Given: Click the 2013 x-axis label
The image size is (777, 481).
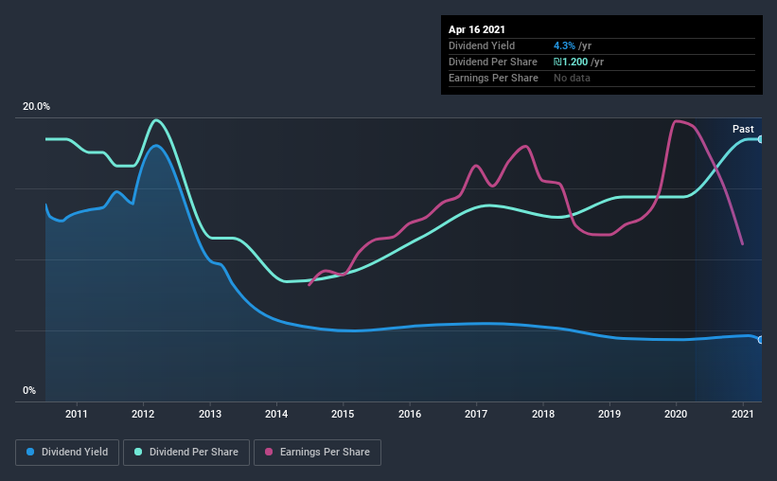Looking at the screenshot, I should (x=209, y=414).
